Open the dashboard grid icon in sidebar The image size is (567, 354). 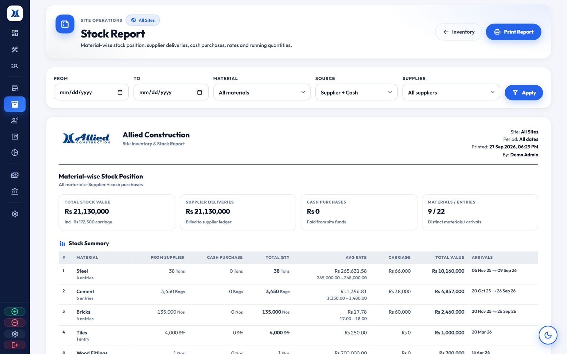click(15, 33)
